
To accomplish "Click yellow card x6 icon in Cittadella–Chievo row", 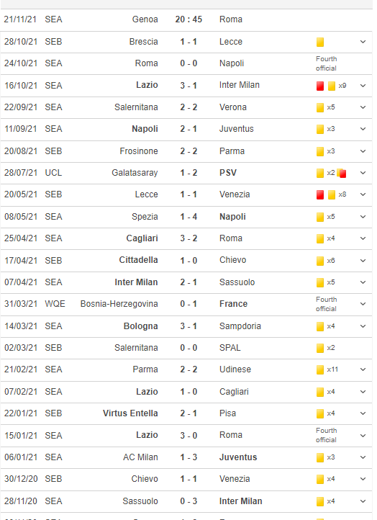I will (x=320, y=261).
